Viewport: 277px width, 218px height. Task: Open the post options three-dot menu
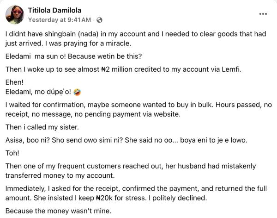263,13
